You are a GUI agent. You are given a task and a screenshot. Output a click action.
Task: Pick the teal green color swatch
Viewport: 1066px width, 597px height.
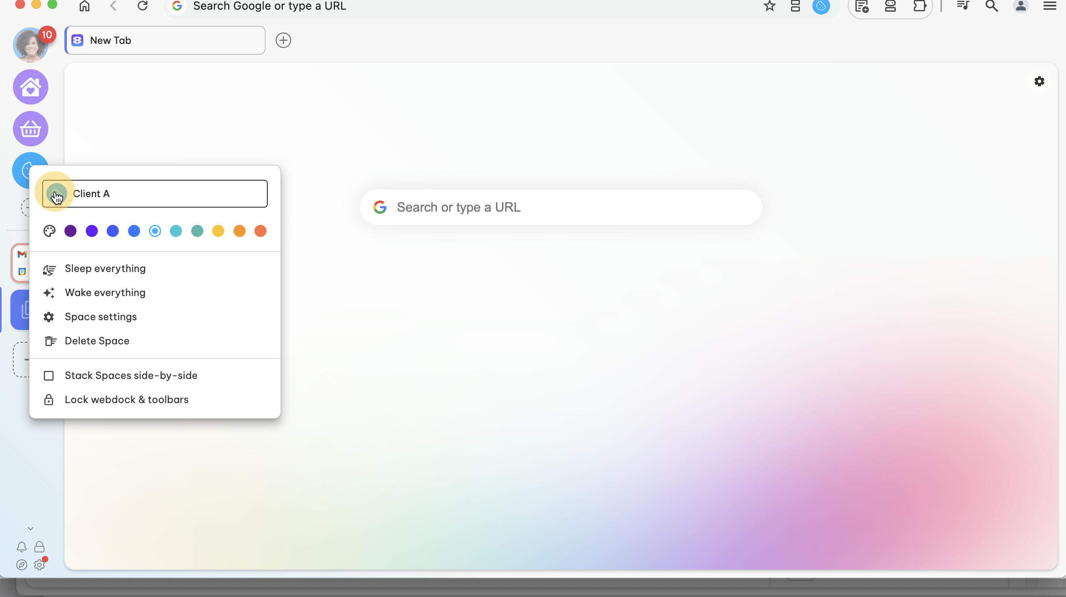tap(197, 231)
